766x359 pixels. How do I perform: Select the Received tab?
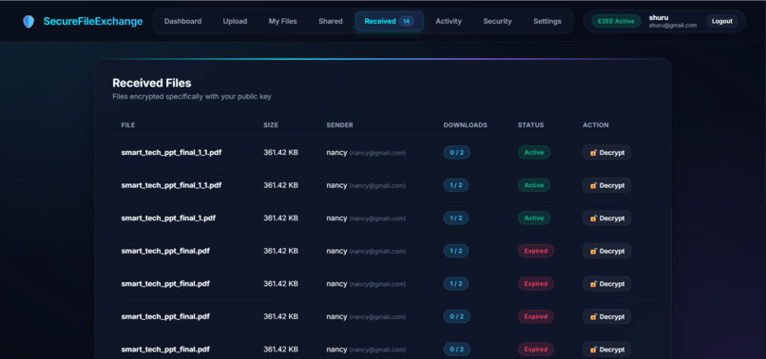coord(389,22)
